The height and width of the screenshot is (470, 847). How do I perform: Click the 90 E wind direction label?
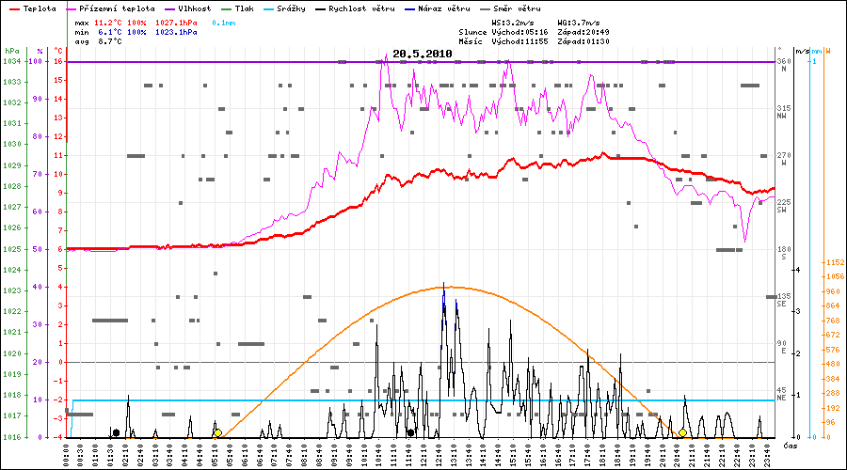point(782,347)
